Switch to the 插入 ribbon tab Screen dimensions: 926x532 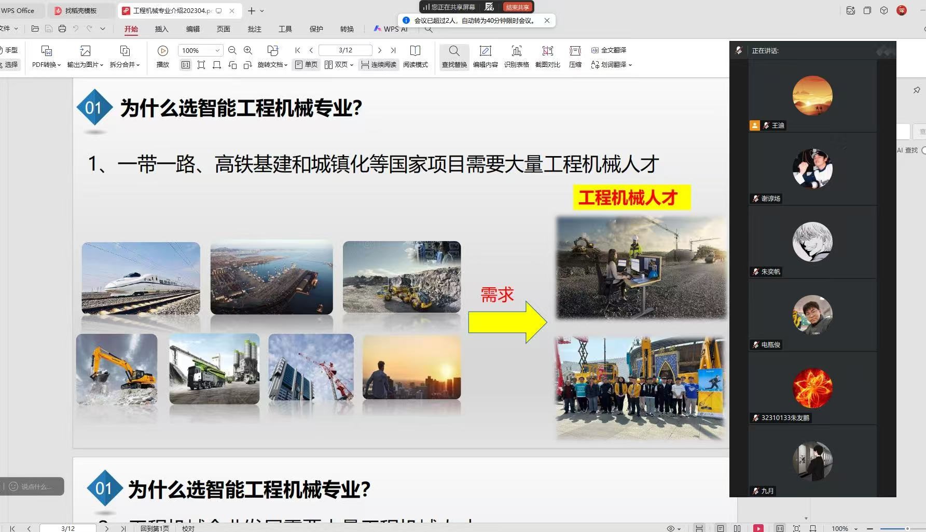(162, 29)
